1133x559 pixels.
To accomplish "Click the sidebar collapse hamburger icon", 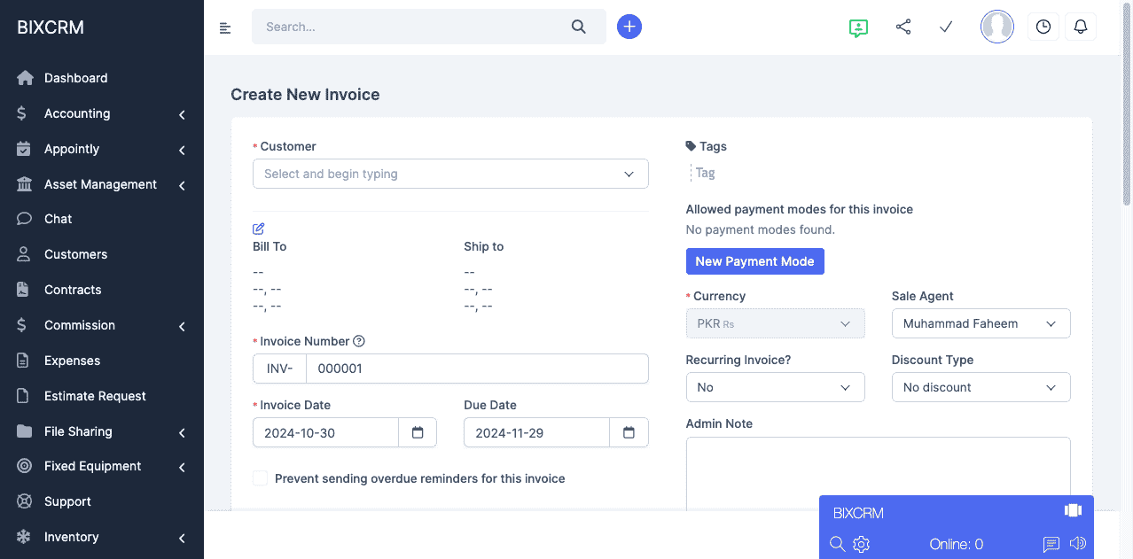I will coord(225,27).
